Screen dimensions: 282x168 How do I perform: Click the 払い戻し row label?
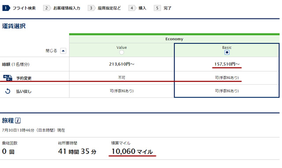pyautogui.click(x=24, y=91)
